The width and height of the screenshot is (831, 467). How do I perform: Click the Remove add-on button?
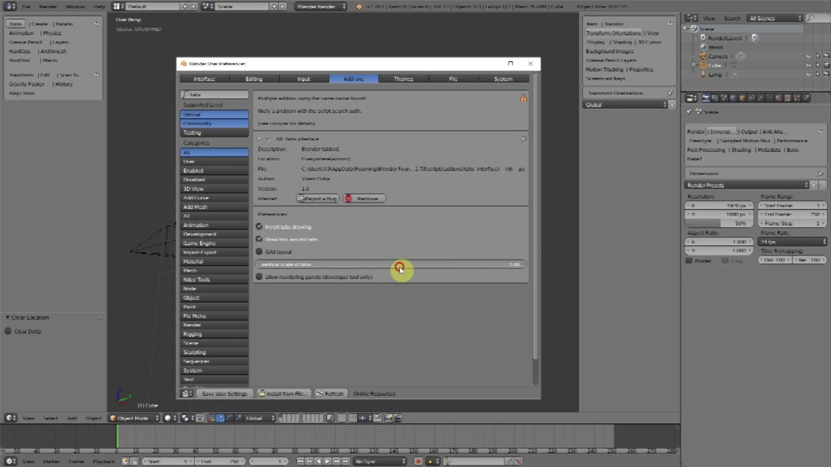click(364, 198)
